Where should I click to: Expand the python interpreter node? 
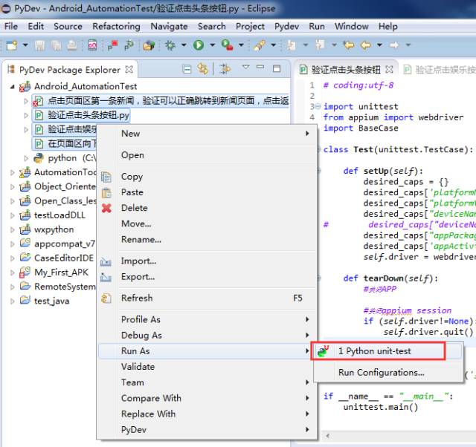click(x=26, y=158)
